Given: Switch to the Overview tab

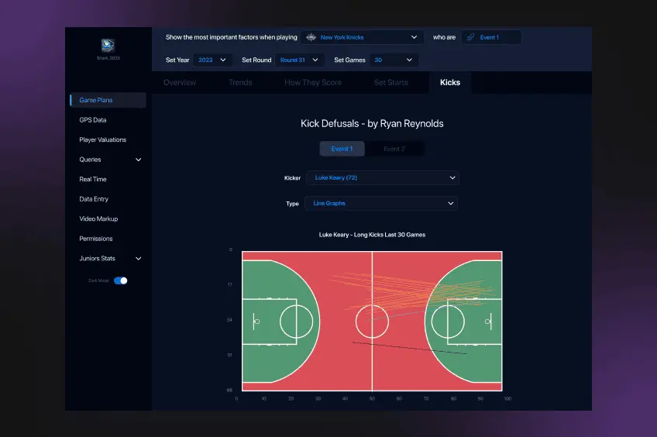Looking at the screenshot, I should (180, 82).
